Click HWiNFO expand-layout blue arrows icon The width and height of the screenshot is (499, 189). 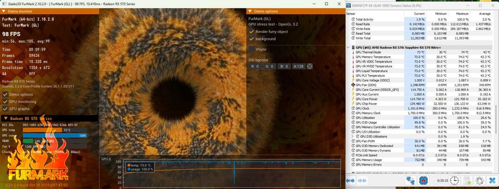tap(350, 181)
